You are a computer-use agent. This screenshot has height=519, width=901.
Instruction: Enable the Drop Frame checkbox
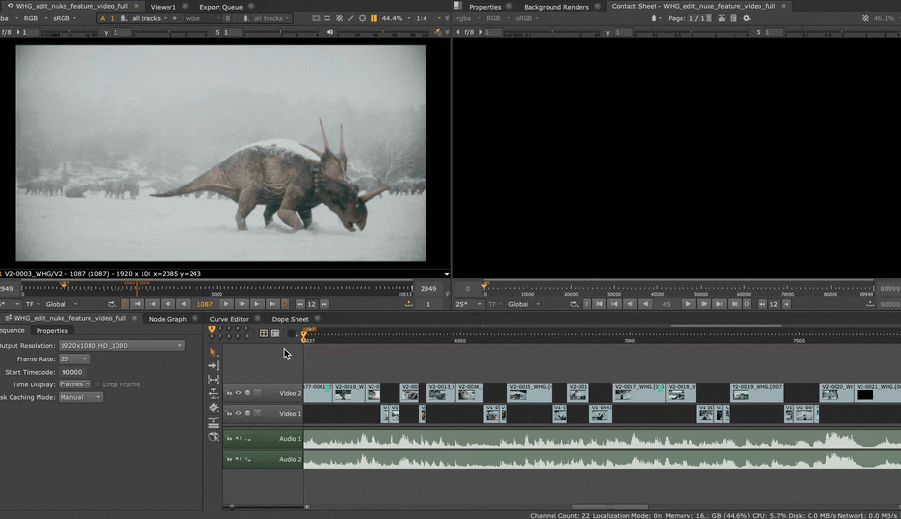97,384
